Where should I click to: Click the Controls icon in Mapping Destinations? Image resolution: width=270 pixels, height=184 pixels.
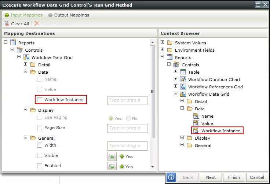(20, 50)
